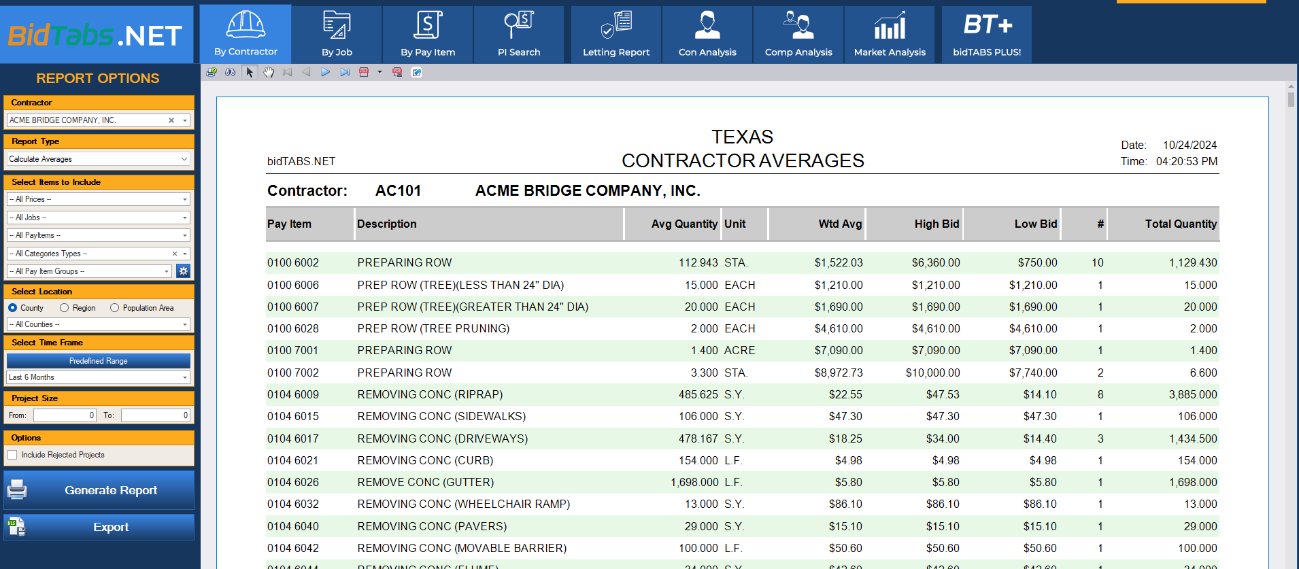1299x569 pixels.
Task: Expand the All PayItems dropdown
Action: [x=184, y=235]
